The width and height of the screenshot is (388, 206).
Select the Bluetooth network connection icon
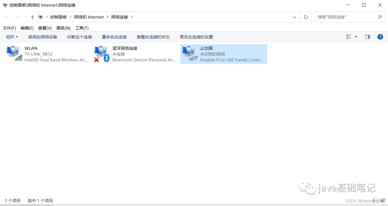[x=102, y=54]
